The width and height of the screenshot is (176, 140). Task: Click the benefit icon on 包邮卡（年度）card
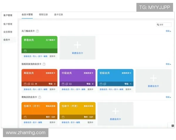click(x=63, y=117)
